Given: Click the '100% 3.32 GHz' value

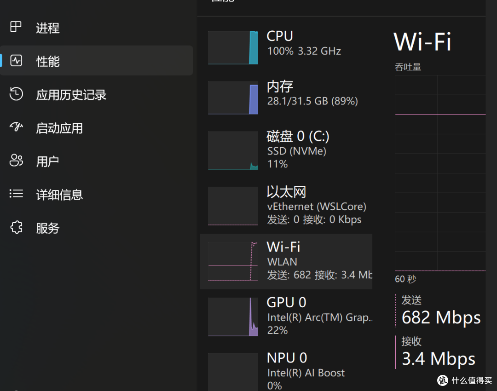Looking at the screenshot, I should [304, 51].
